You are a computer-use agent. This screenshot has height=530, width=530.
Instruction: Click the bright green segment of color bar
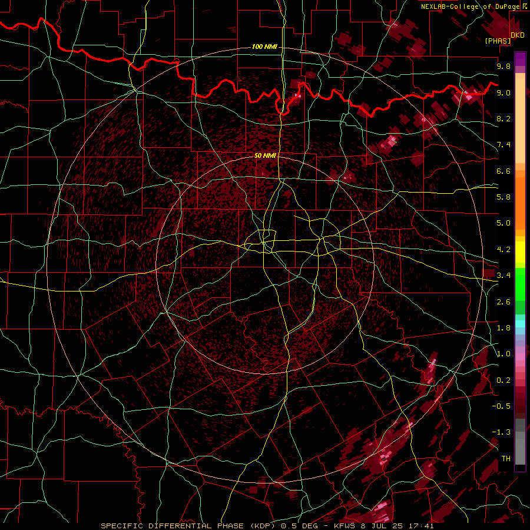tap(520, 284)
